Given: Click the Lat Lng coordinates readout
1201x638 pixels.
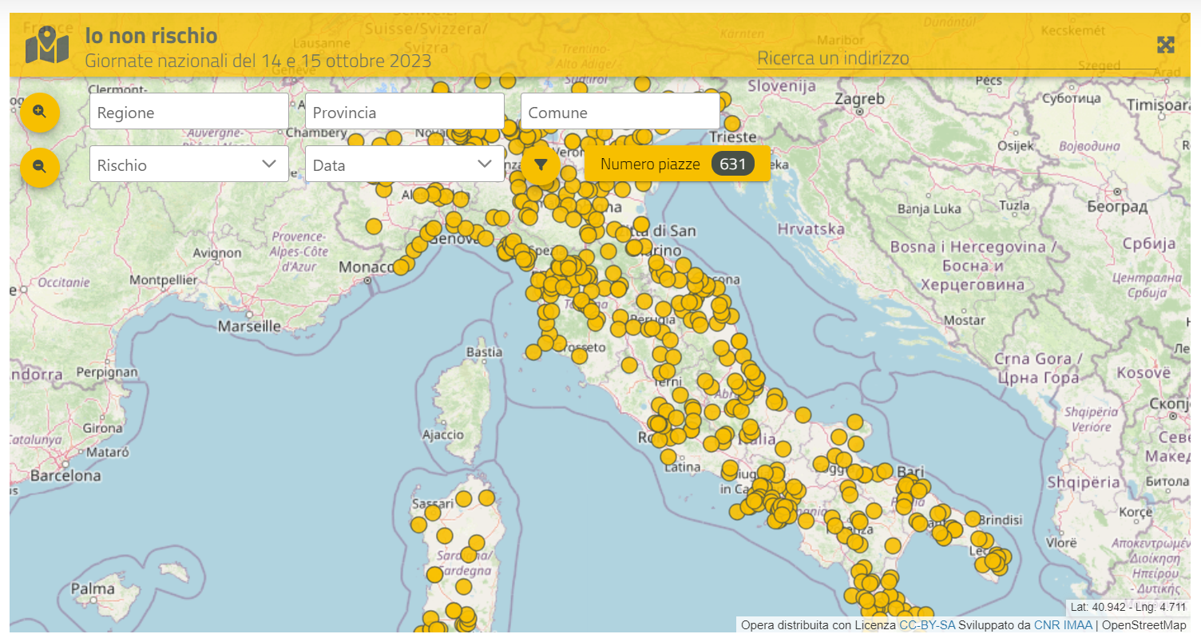Looking at the screenshot, I should [1128, 607].
